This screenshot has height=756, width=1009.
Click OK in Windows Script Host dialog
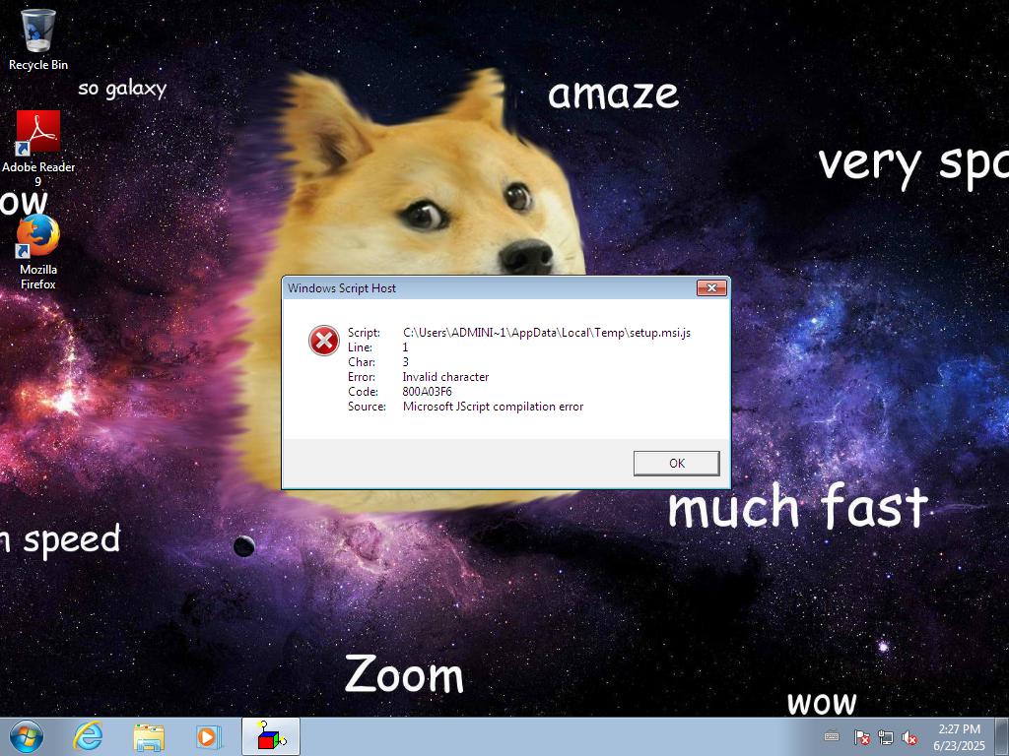coord(676,463)
